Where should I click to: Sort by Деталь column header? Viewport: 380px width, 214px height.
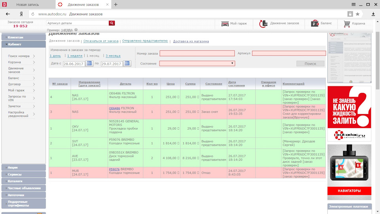point(125,84)
